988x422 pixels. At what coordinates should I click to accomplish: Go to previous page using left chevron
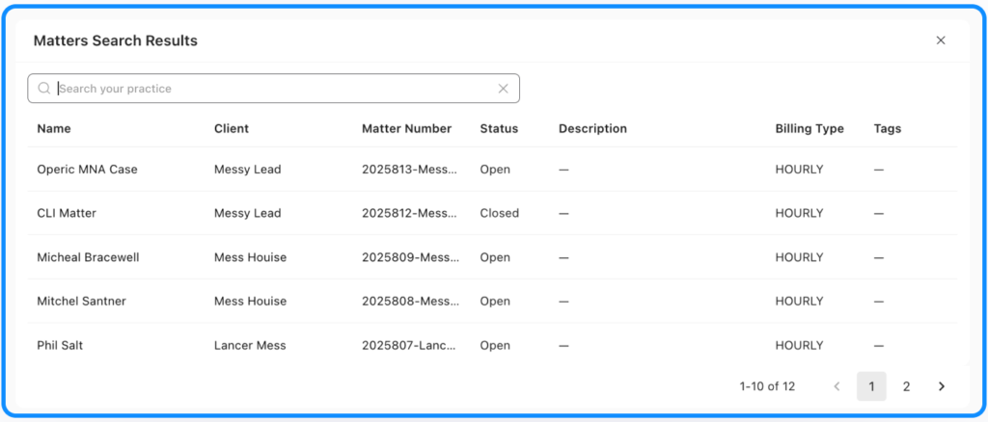[x=837, y=386]
